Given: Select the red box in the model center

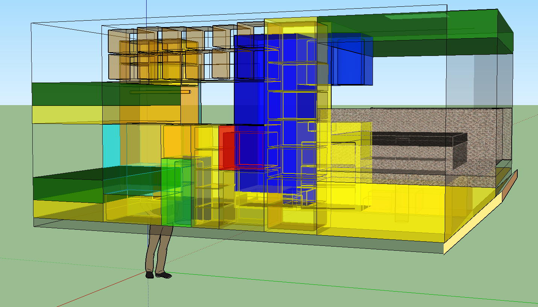Looking at the screenshot, I should pyautogui.click(x=227, y=147).
